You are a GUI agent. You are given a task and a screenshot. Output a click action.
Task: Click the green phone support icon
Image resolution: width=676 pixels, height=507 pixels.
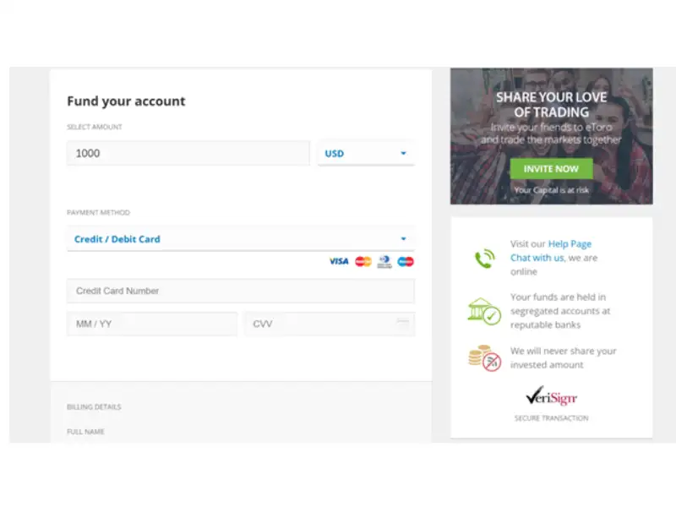pyautogui.click(x=484, y=259)
